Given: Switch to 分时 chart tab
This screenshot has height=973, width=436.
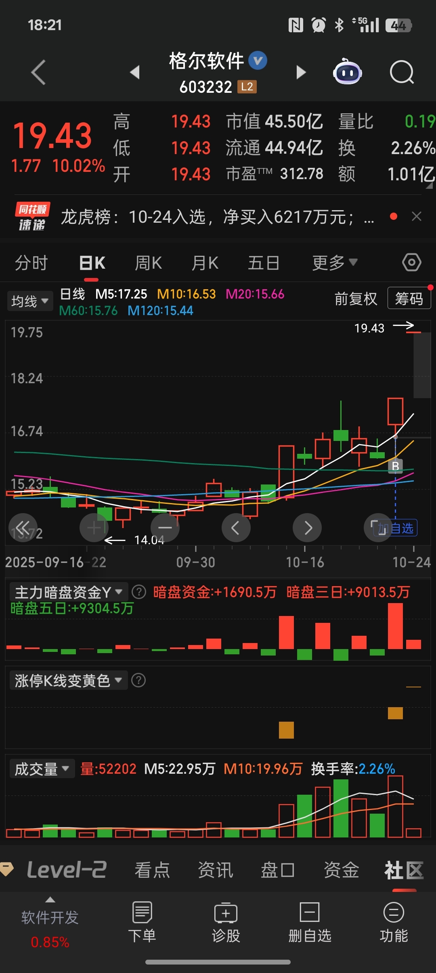Looking at the screenshot, I should coord(31,263).
